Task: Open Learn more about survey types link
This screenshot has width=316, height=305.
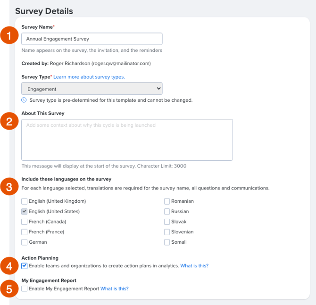Action: [x=89, y=77]
